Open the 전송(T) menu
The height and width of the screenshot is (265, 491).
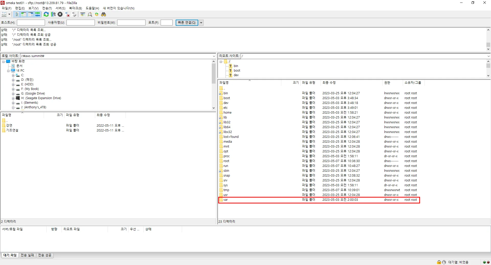pos(47,8)
